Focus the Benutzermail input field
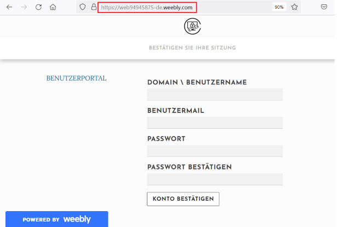This screenshot has width=337, height=227. 215,123
